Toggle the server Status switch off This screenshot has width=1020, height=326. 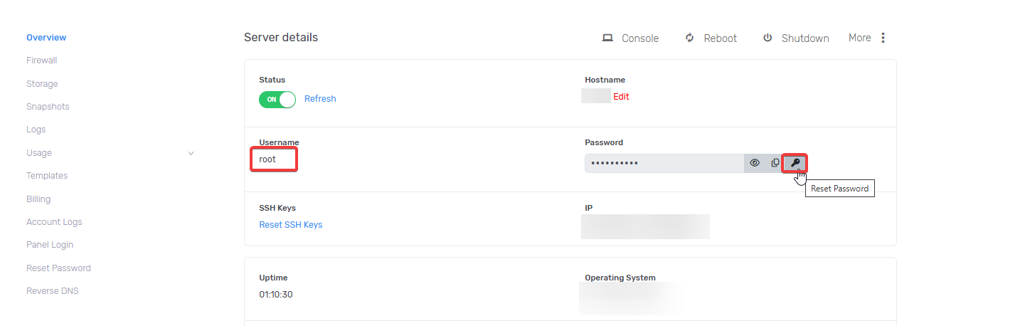pyautogui.click(x=277, y=99)
